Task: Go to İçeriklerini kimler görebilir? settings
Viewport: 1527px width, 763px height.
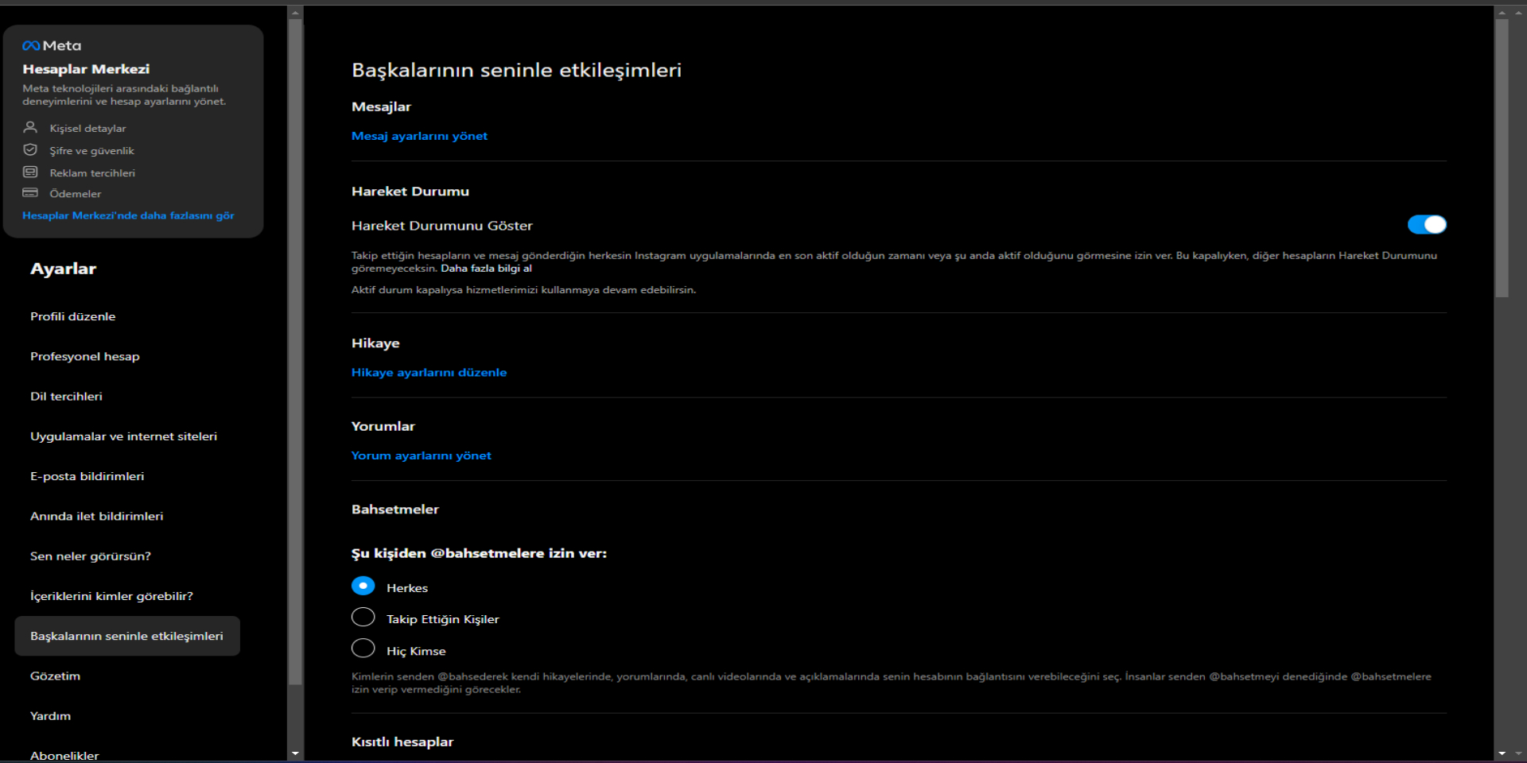Action: (111, 596)
